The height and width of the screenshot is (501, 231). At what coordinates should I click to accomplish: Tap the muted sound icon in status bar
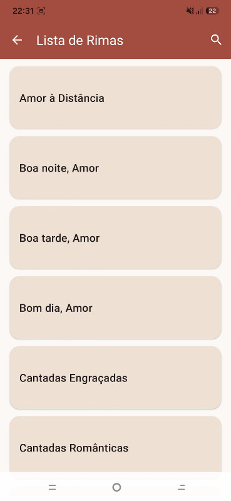[x=190, y=11]
